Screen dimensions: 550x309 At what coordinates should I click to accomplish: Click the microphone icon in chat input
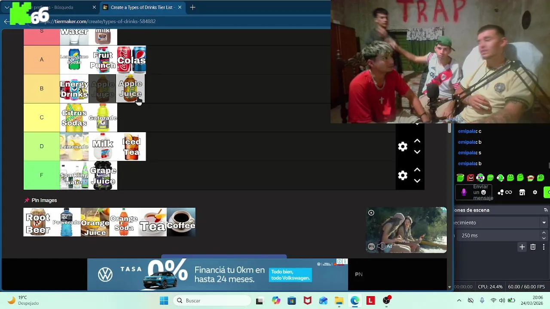coord(464,192)
